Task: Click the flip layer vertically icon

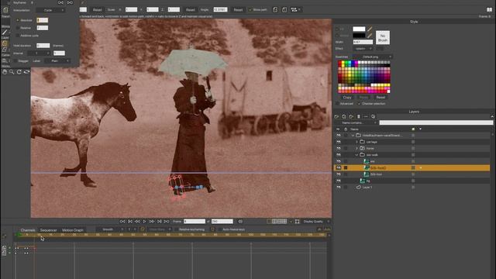Action: 284,10
